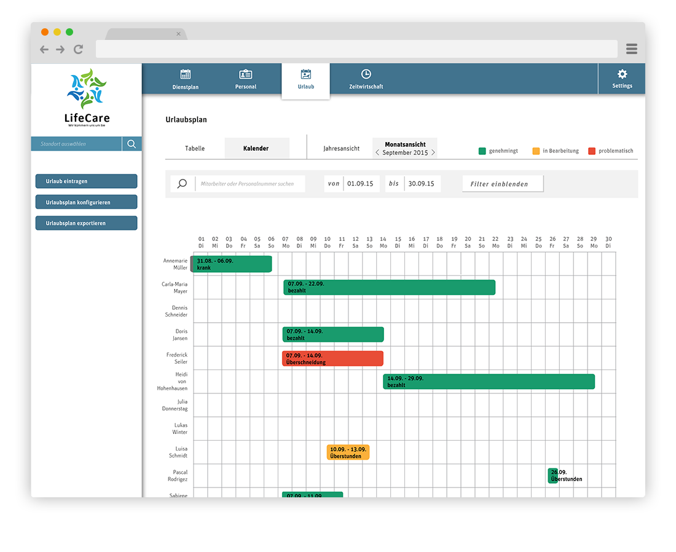Click the employee search magnifier icon

point(182,184)
